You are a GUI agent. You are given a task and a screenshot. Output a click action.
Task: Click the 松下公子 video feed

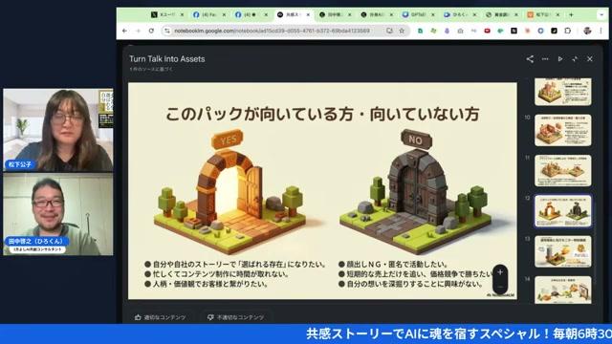click(x=58, y=130)
